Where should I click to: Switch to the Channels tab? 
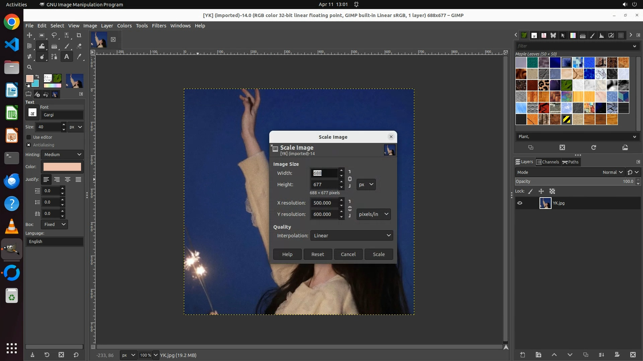coord(548,162)
